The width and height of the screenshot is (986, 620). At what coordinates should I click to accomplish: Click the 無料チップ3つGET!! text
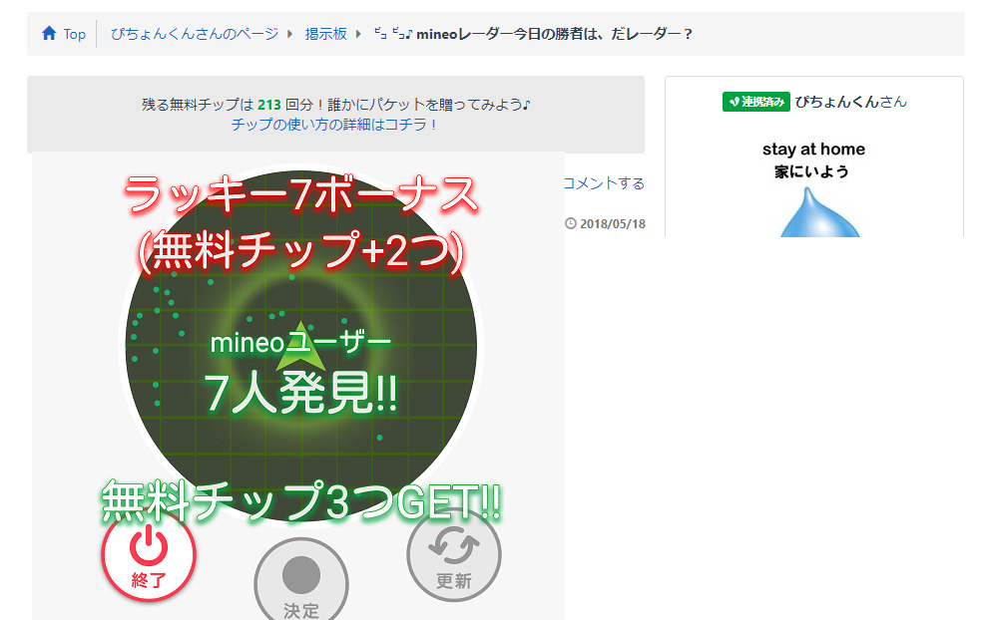pos(301,502)
